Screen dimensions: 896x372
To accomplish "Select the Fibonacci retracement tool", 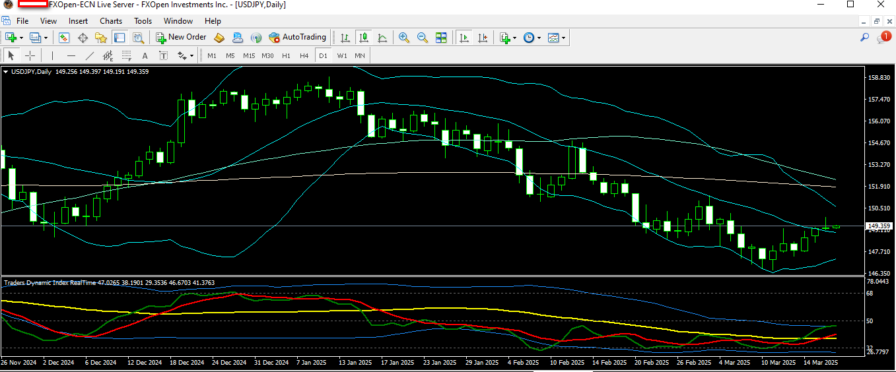I will [126, 55].
